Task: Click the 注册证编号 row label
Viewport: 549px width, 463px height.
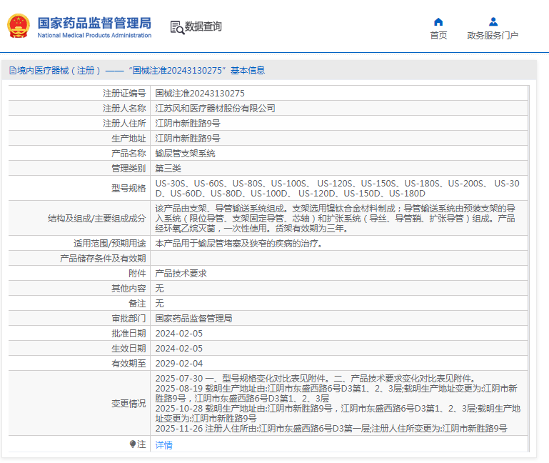Action: click(124, 93)
